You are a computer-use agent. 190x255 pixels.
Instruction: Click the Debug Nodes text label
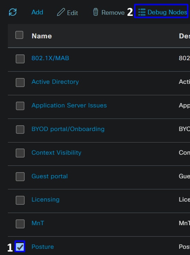click(x=167, y=12)
